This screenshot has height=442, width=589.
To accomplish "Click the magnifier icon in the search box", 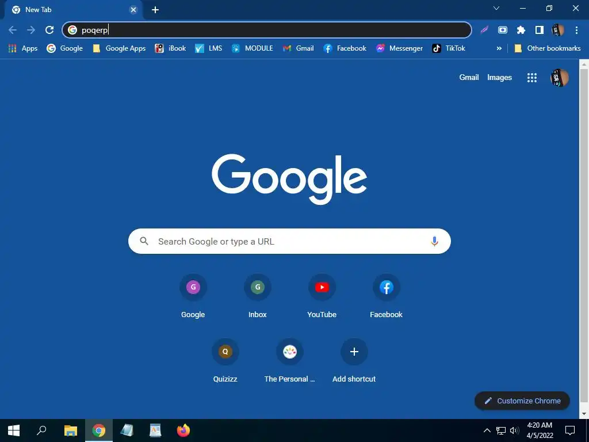I will click(144, 241).
